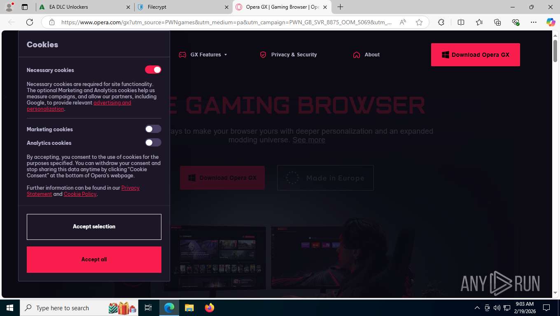Open the tab actions menu icon
The image size is (560, 316).
(25, 7)
